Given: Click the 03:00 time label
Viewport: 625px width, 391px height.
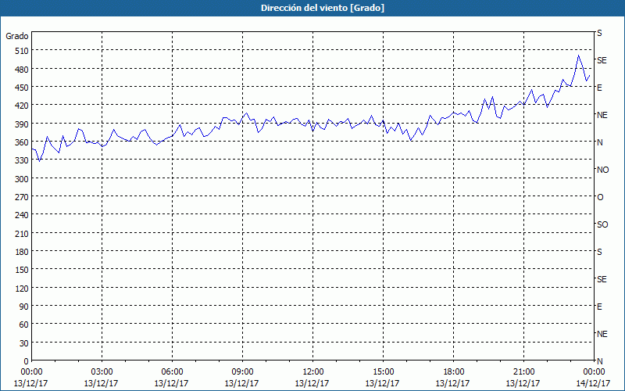Looking at the screenshot, I should point(102,372).
